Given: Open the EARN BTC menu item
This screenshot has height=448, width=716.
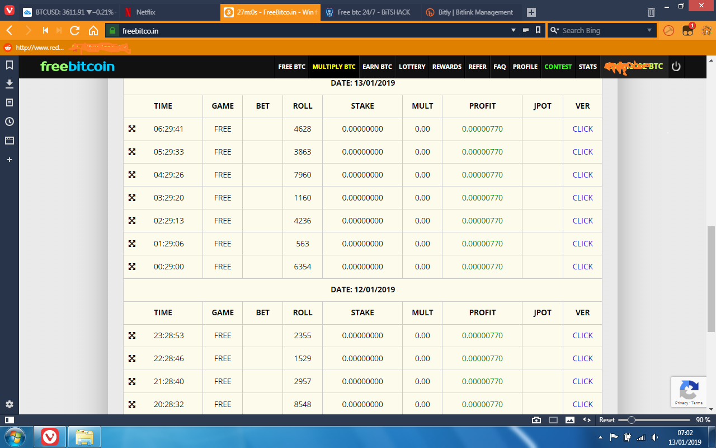Looking at the screenshot, I should tap(377, 67).
